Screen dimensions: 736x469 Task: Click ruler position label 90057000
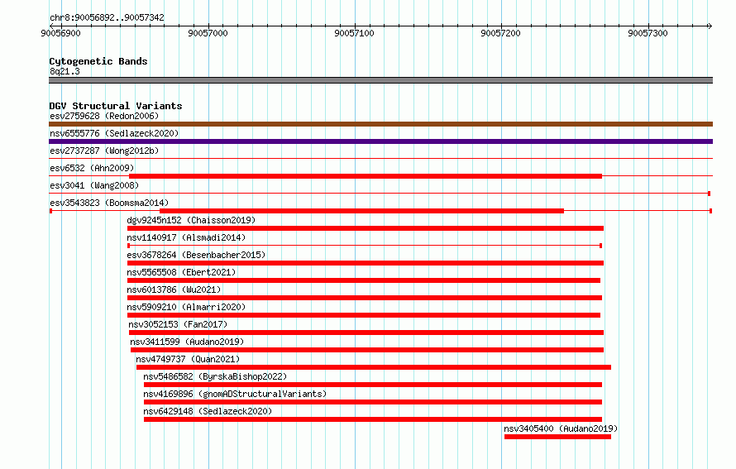click(208, 33)
